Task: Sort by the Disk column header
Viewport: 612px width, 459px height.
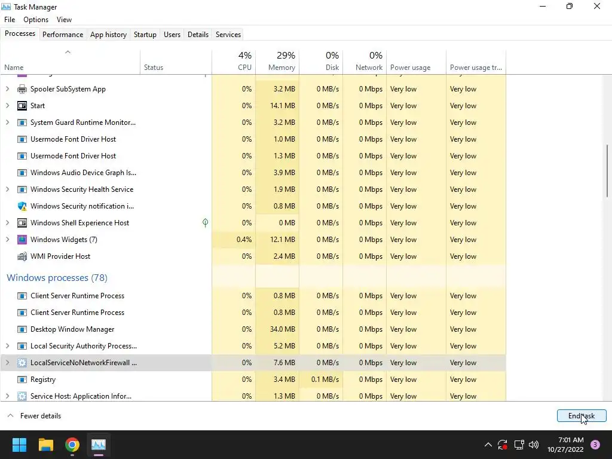Action: click(x=321, y=62)
